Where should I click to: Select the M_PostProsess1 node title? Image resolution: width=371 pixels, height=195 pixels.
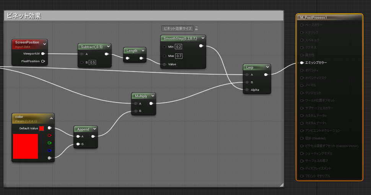pos(314,18)
